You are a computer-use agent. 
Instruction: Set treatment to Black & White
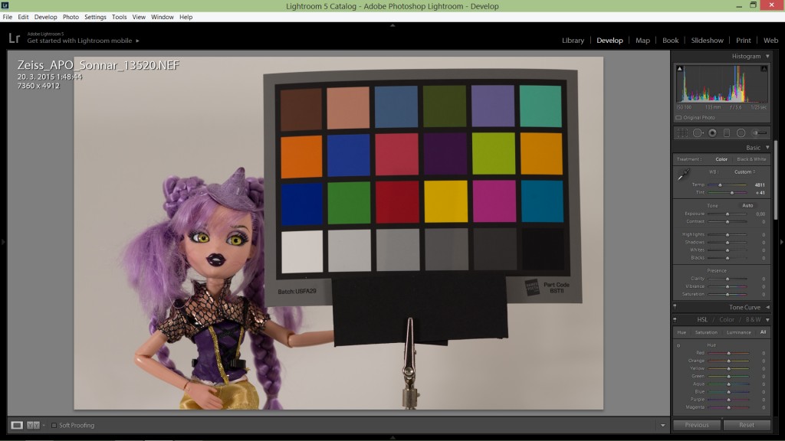pyautogui.click(x=751, y=159)
